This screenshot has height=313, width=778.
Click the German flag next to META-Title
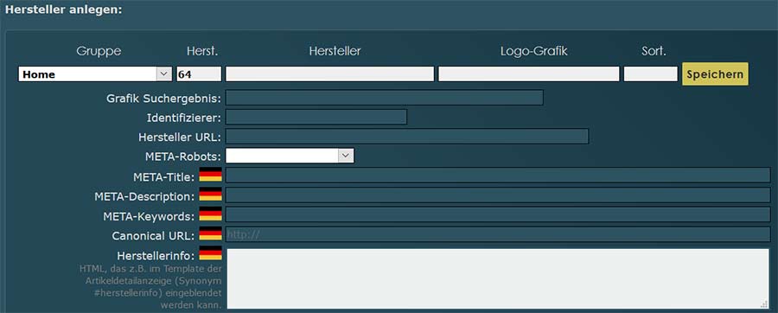click(210, 175)
